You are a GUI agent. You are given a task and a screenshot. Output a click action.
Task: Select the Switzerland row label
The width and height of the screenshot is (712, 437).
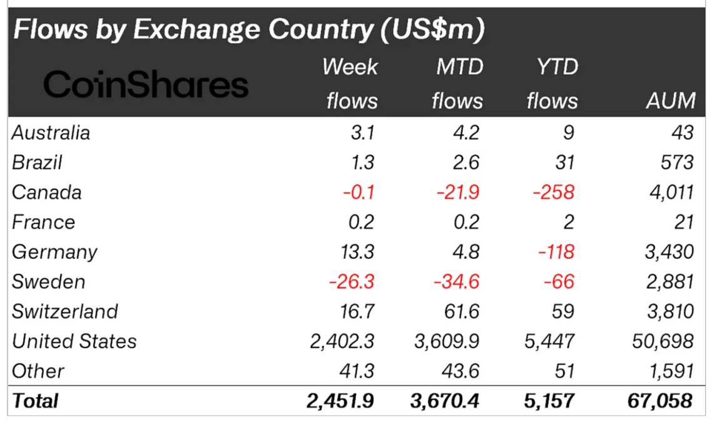[x=65, y=311]
